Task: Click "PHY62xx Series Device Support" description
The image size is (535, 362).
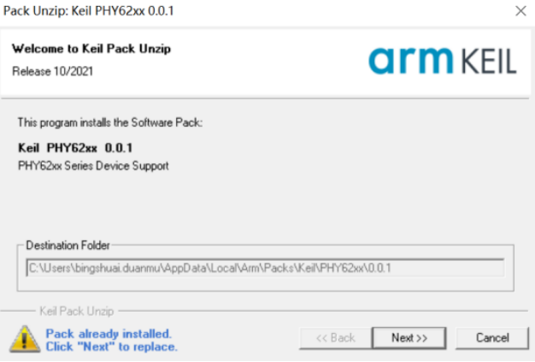Action: point(93,166)
